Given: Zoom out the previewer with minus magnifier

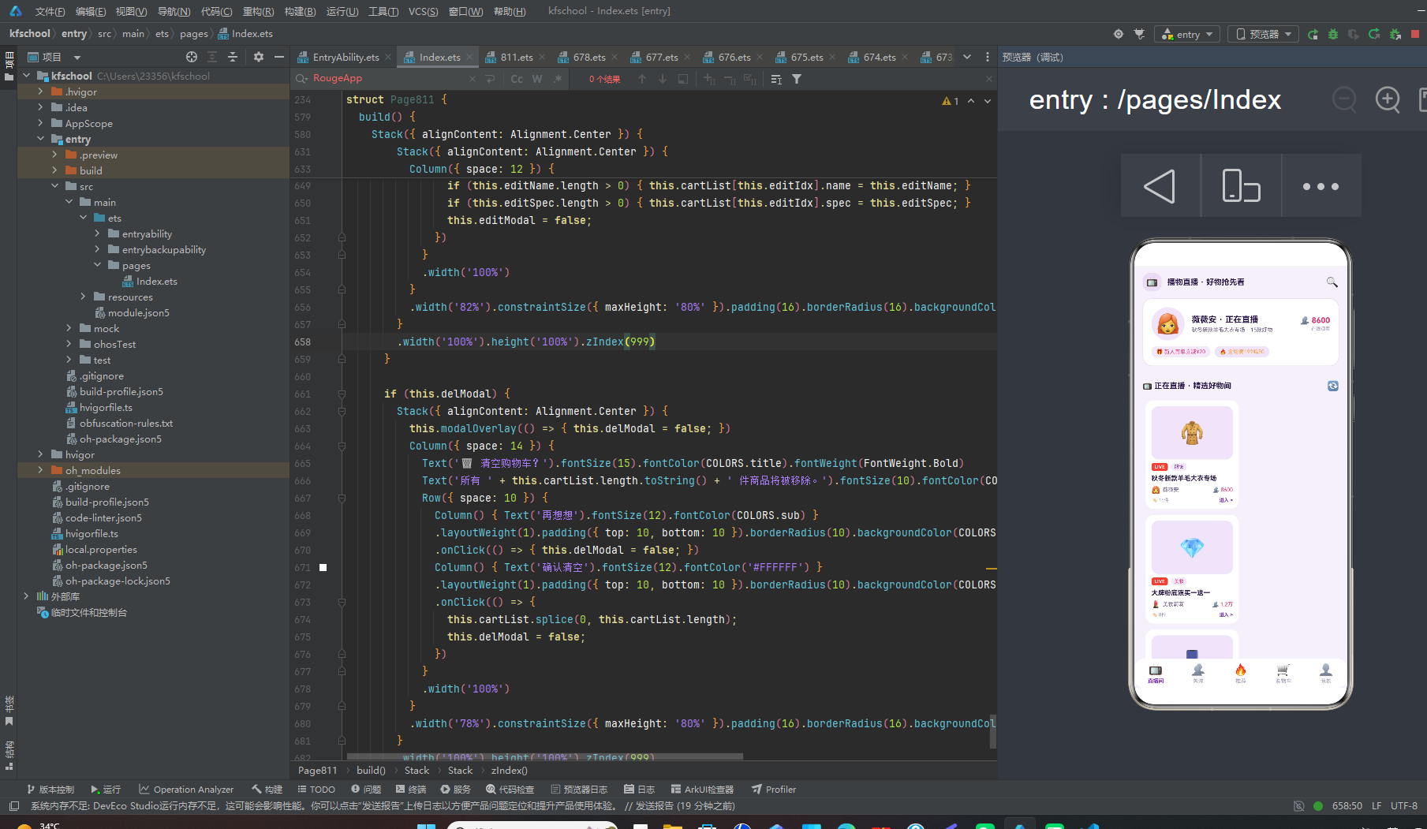Looking at the screenshot, I should [1344, 99].
